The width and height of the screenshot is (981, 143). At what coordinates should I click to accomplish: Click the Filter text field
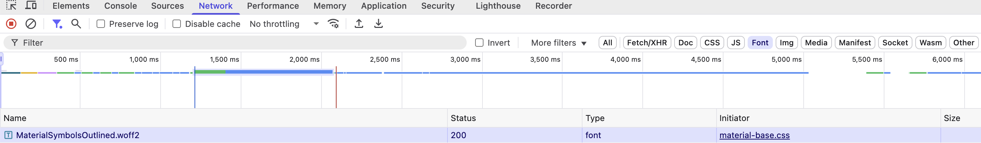coord(235,43)
